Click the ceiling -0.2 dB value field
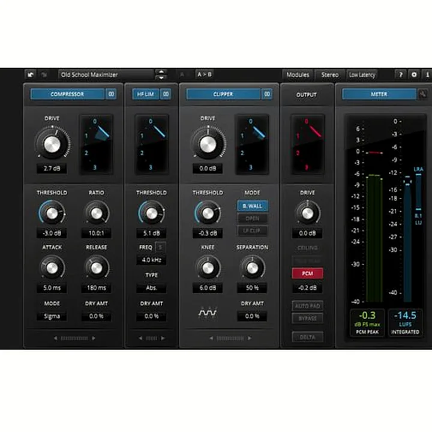The width and height of the screenshot is (432, 432). point(307,288)
